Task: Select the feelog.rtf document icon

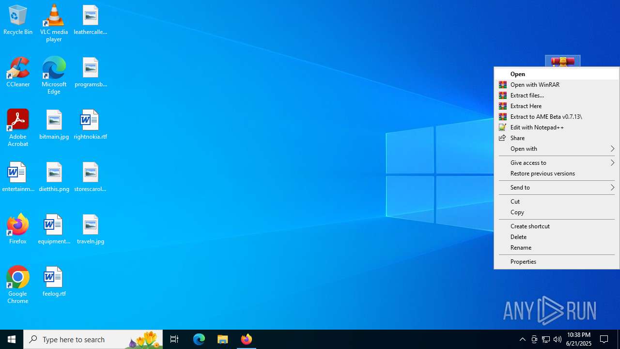Action: [54, 282]
